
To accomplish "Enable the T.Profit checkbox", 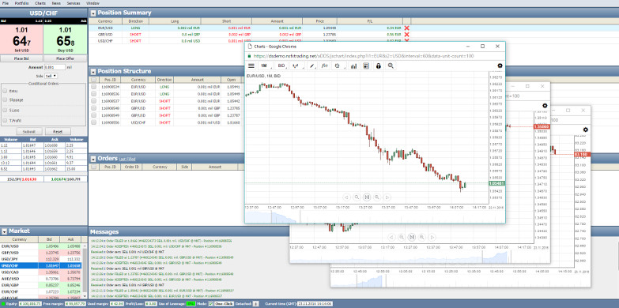I will click(x=5, y=120).
